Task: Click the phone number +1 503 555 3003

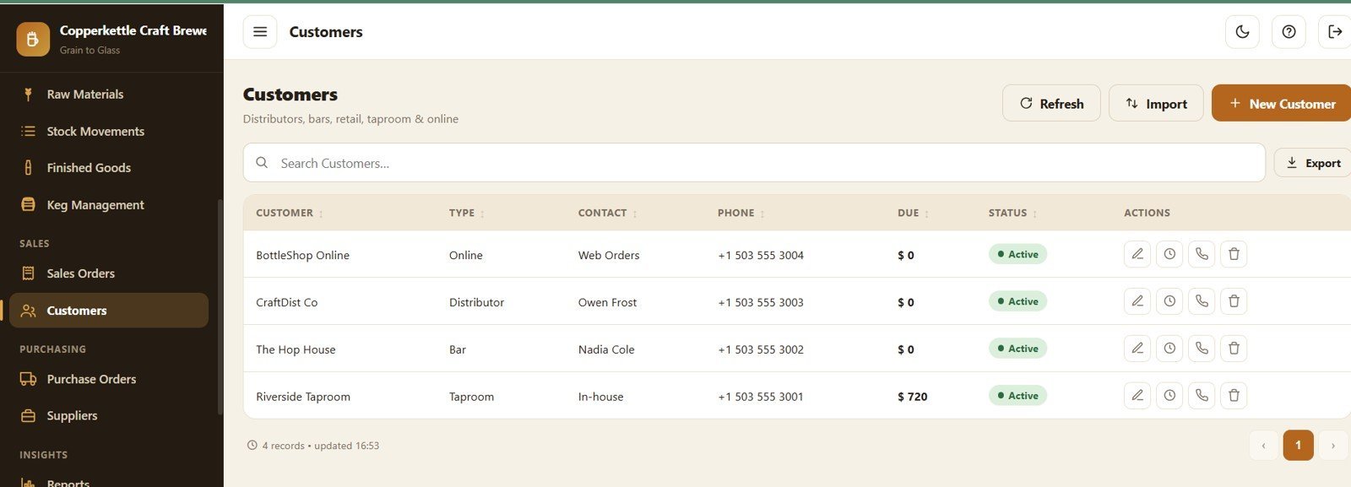Action: point(761,302)
